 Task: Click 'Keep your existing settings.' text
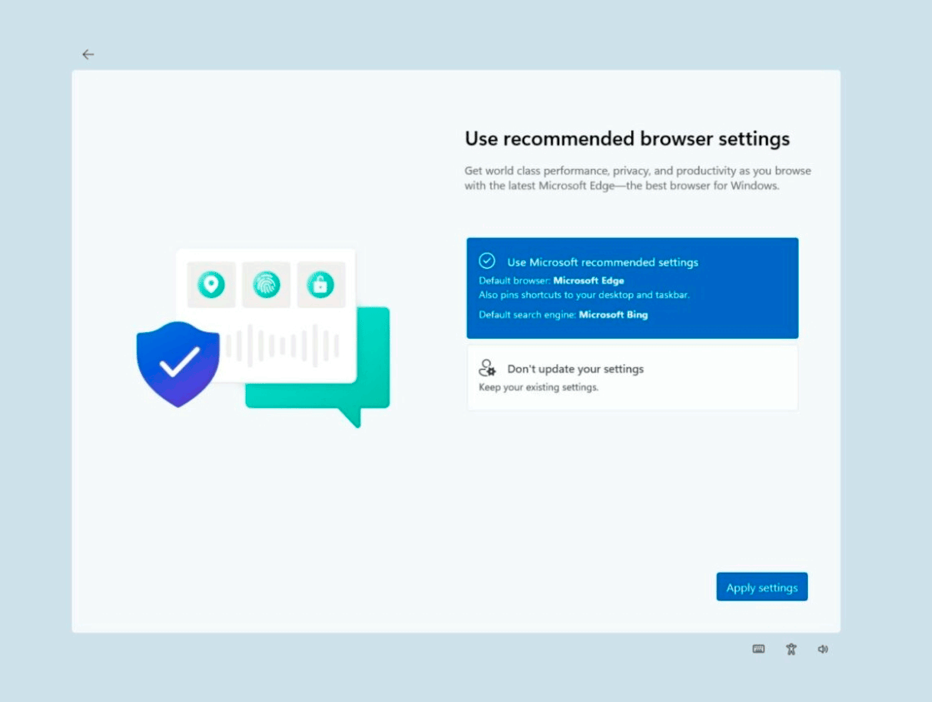coord(539,387)
